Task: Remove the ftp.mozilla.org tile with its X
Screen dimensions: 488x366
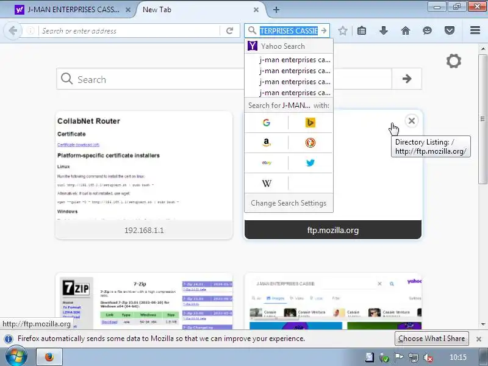Action: (411, 121)
